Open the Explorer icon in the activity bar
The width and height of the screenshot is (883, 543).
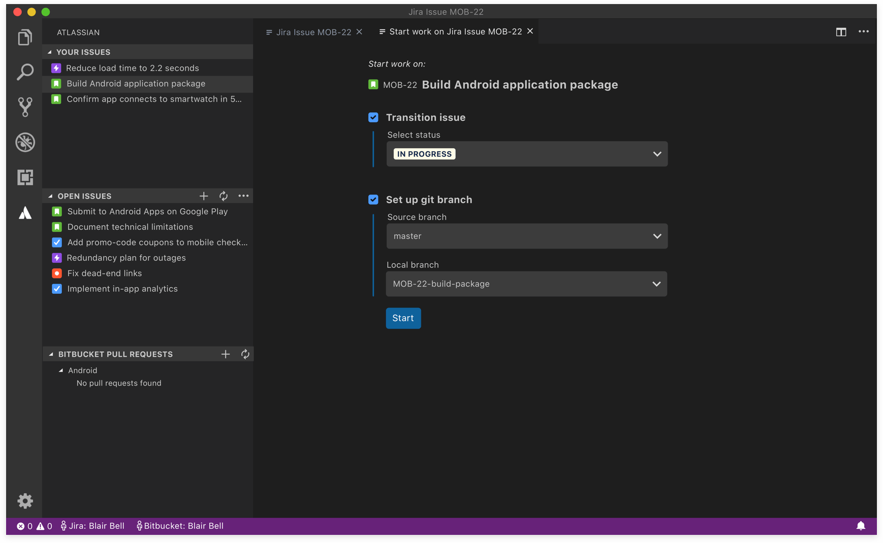(x=24, y=37)
